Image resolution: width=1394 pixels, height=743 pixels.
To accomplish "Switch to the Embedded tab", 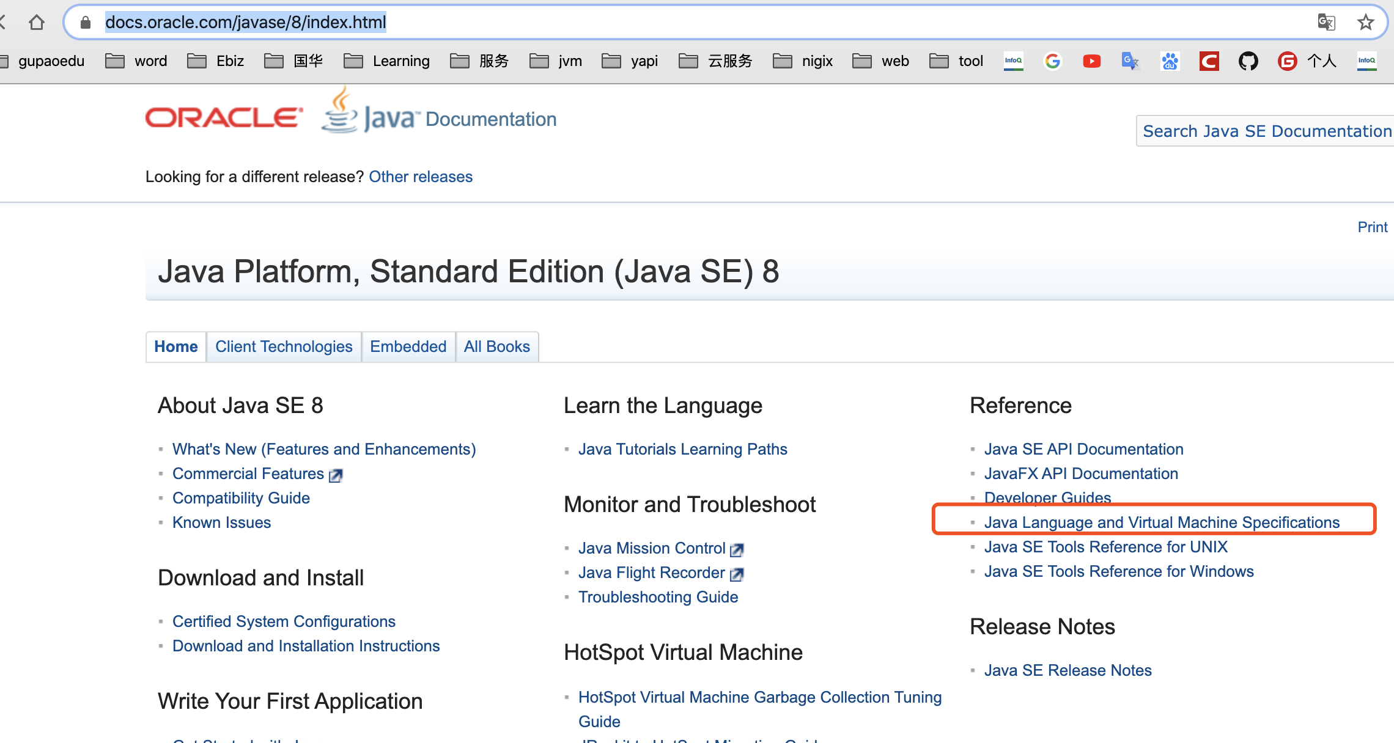I will 408,347.
